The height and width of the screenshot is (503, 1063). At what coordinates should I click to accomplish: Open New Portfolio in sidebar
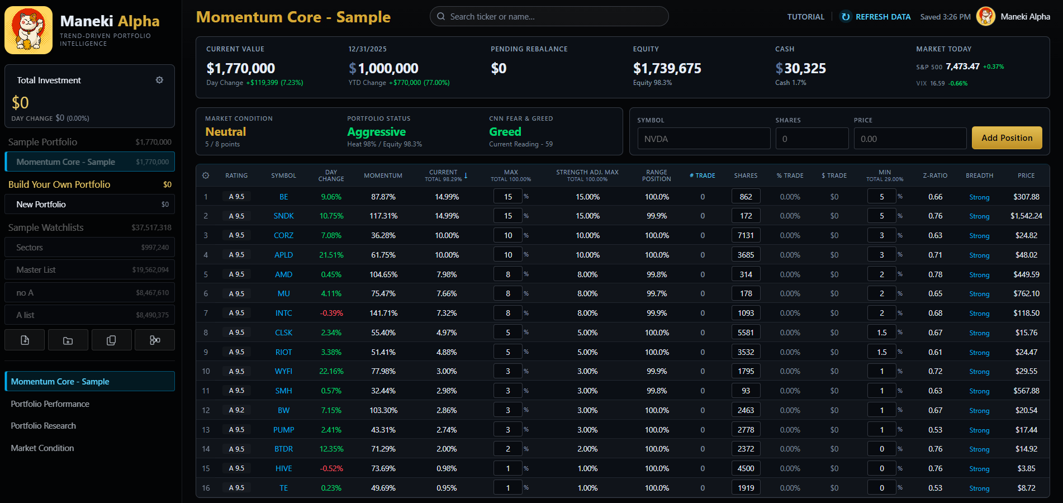click(89, 204)
